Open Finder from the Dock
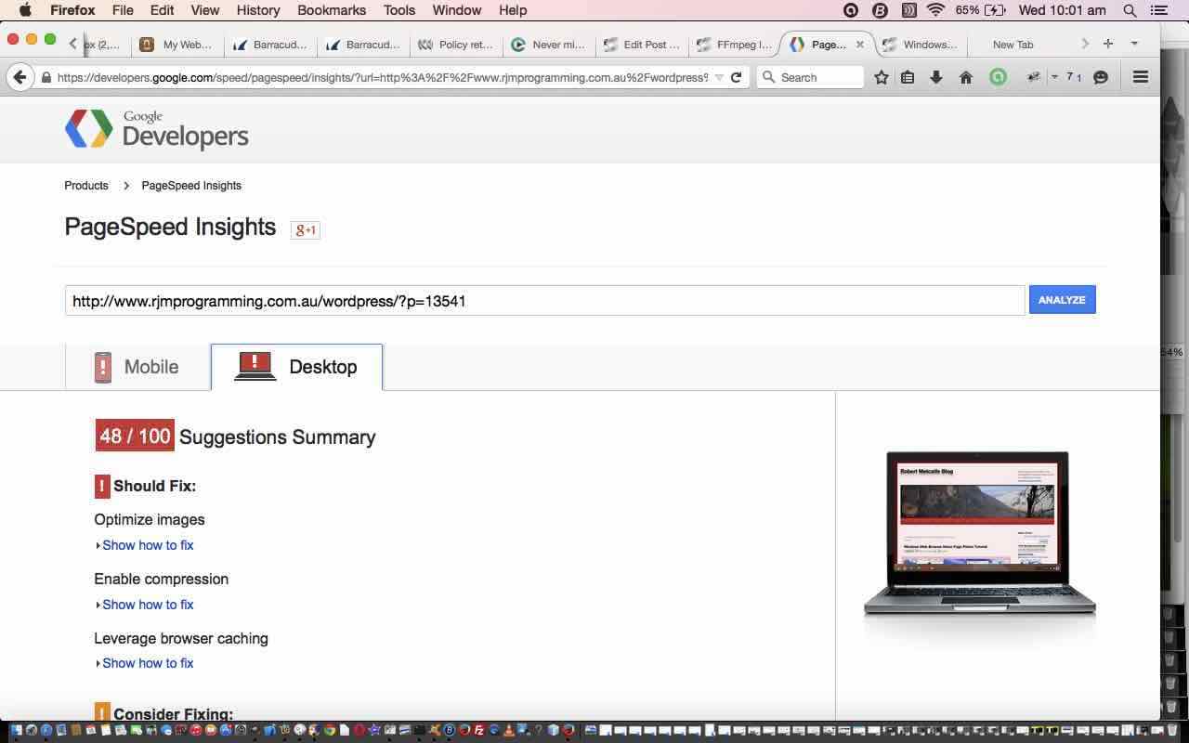 (x=15, y=731)
